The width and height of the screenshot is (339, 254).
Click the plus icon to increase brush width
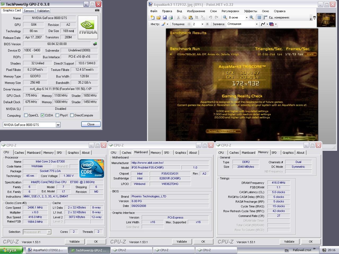(x=207, y=24)
